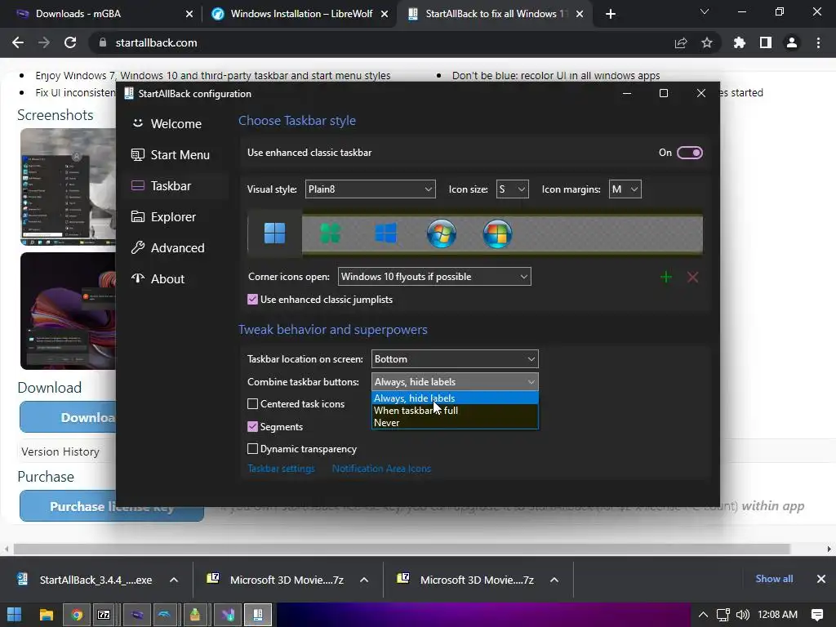The height and width of the screenshot is (627, 836).
Task: Open the Notification Area Icons link
Action: 381,469
